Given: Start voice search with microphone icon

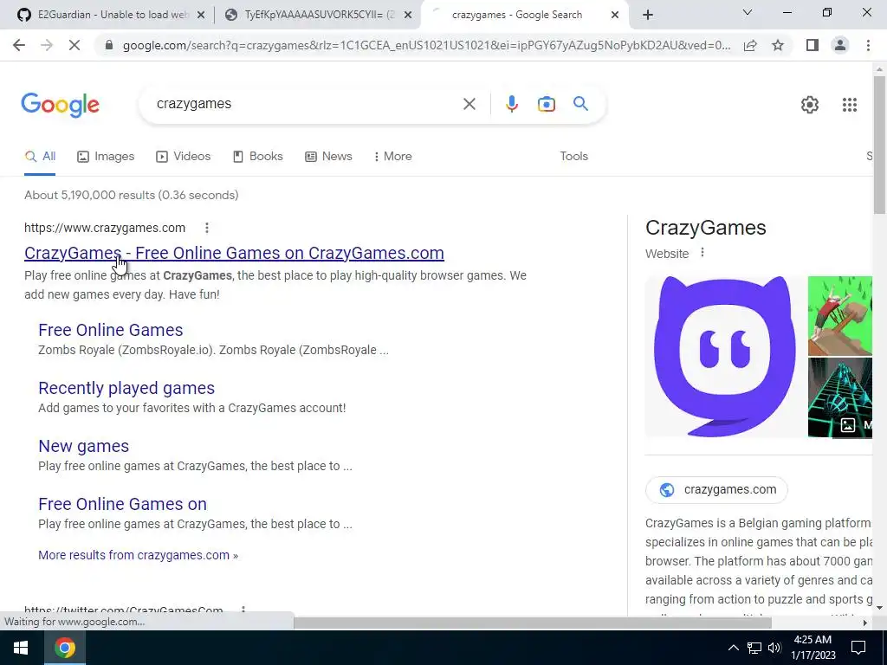Looking at the screenshot, I should (x=511, y=104).
